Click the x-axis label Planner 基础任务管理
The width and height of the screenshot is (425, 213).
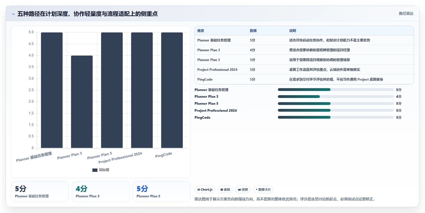click(x=34, y=157)
